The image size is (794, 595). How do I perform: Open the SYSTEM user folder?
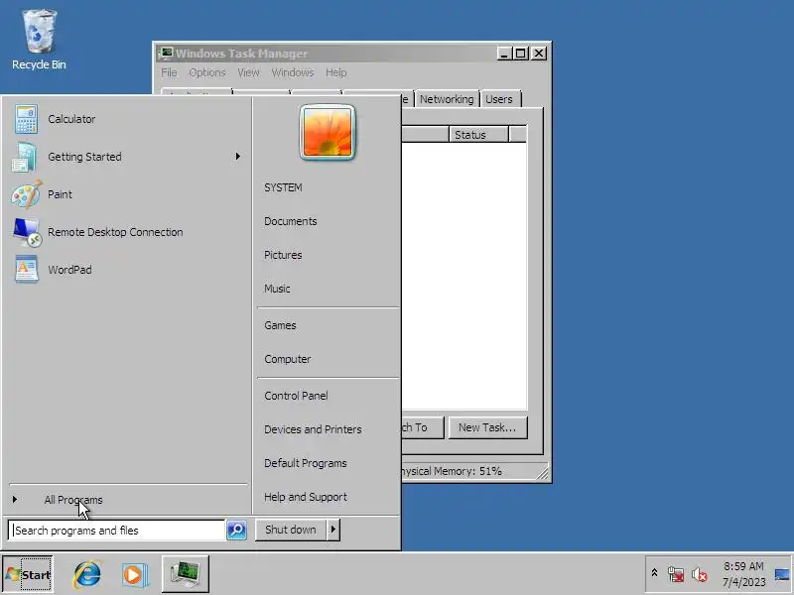283,187
